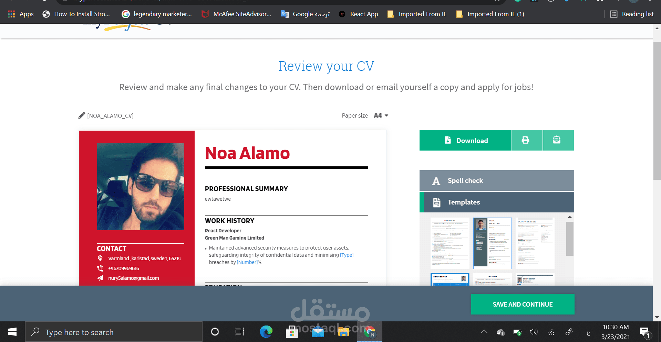Viewport: 661px width, 342px height.
Task: Click the Templates document icon
Action: pyautogui.click(x=436, y=202)
